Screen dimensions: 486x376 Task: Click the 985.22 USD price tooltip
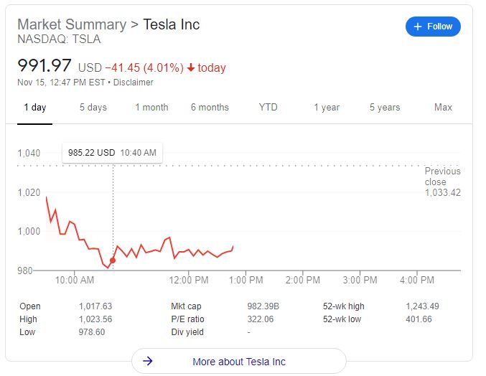112,153
